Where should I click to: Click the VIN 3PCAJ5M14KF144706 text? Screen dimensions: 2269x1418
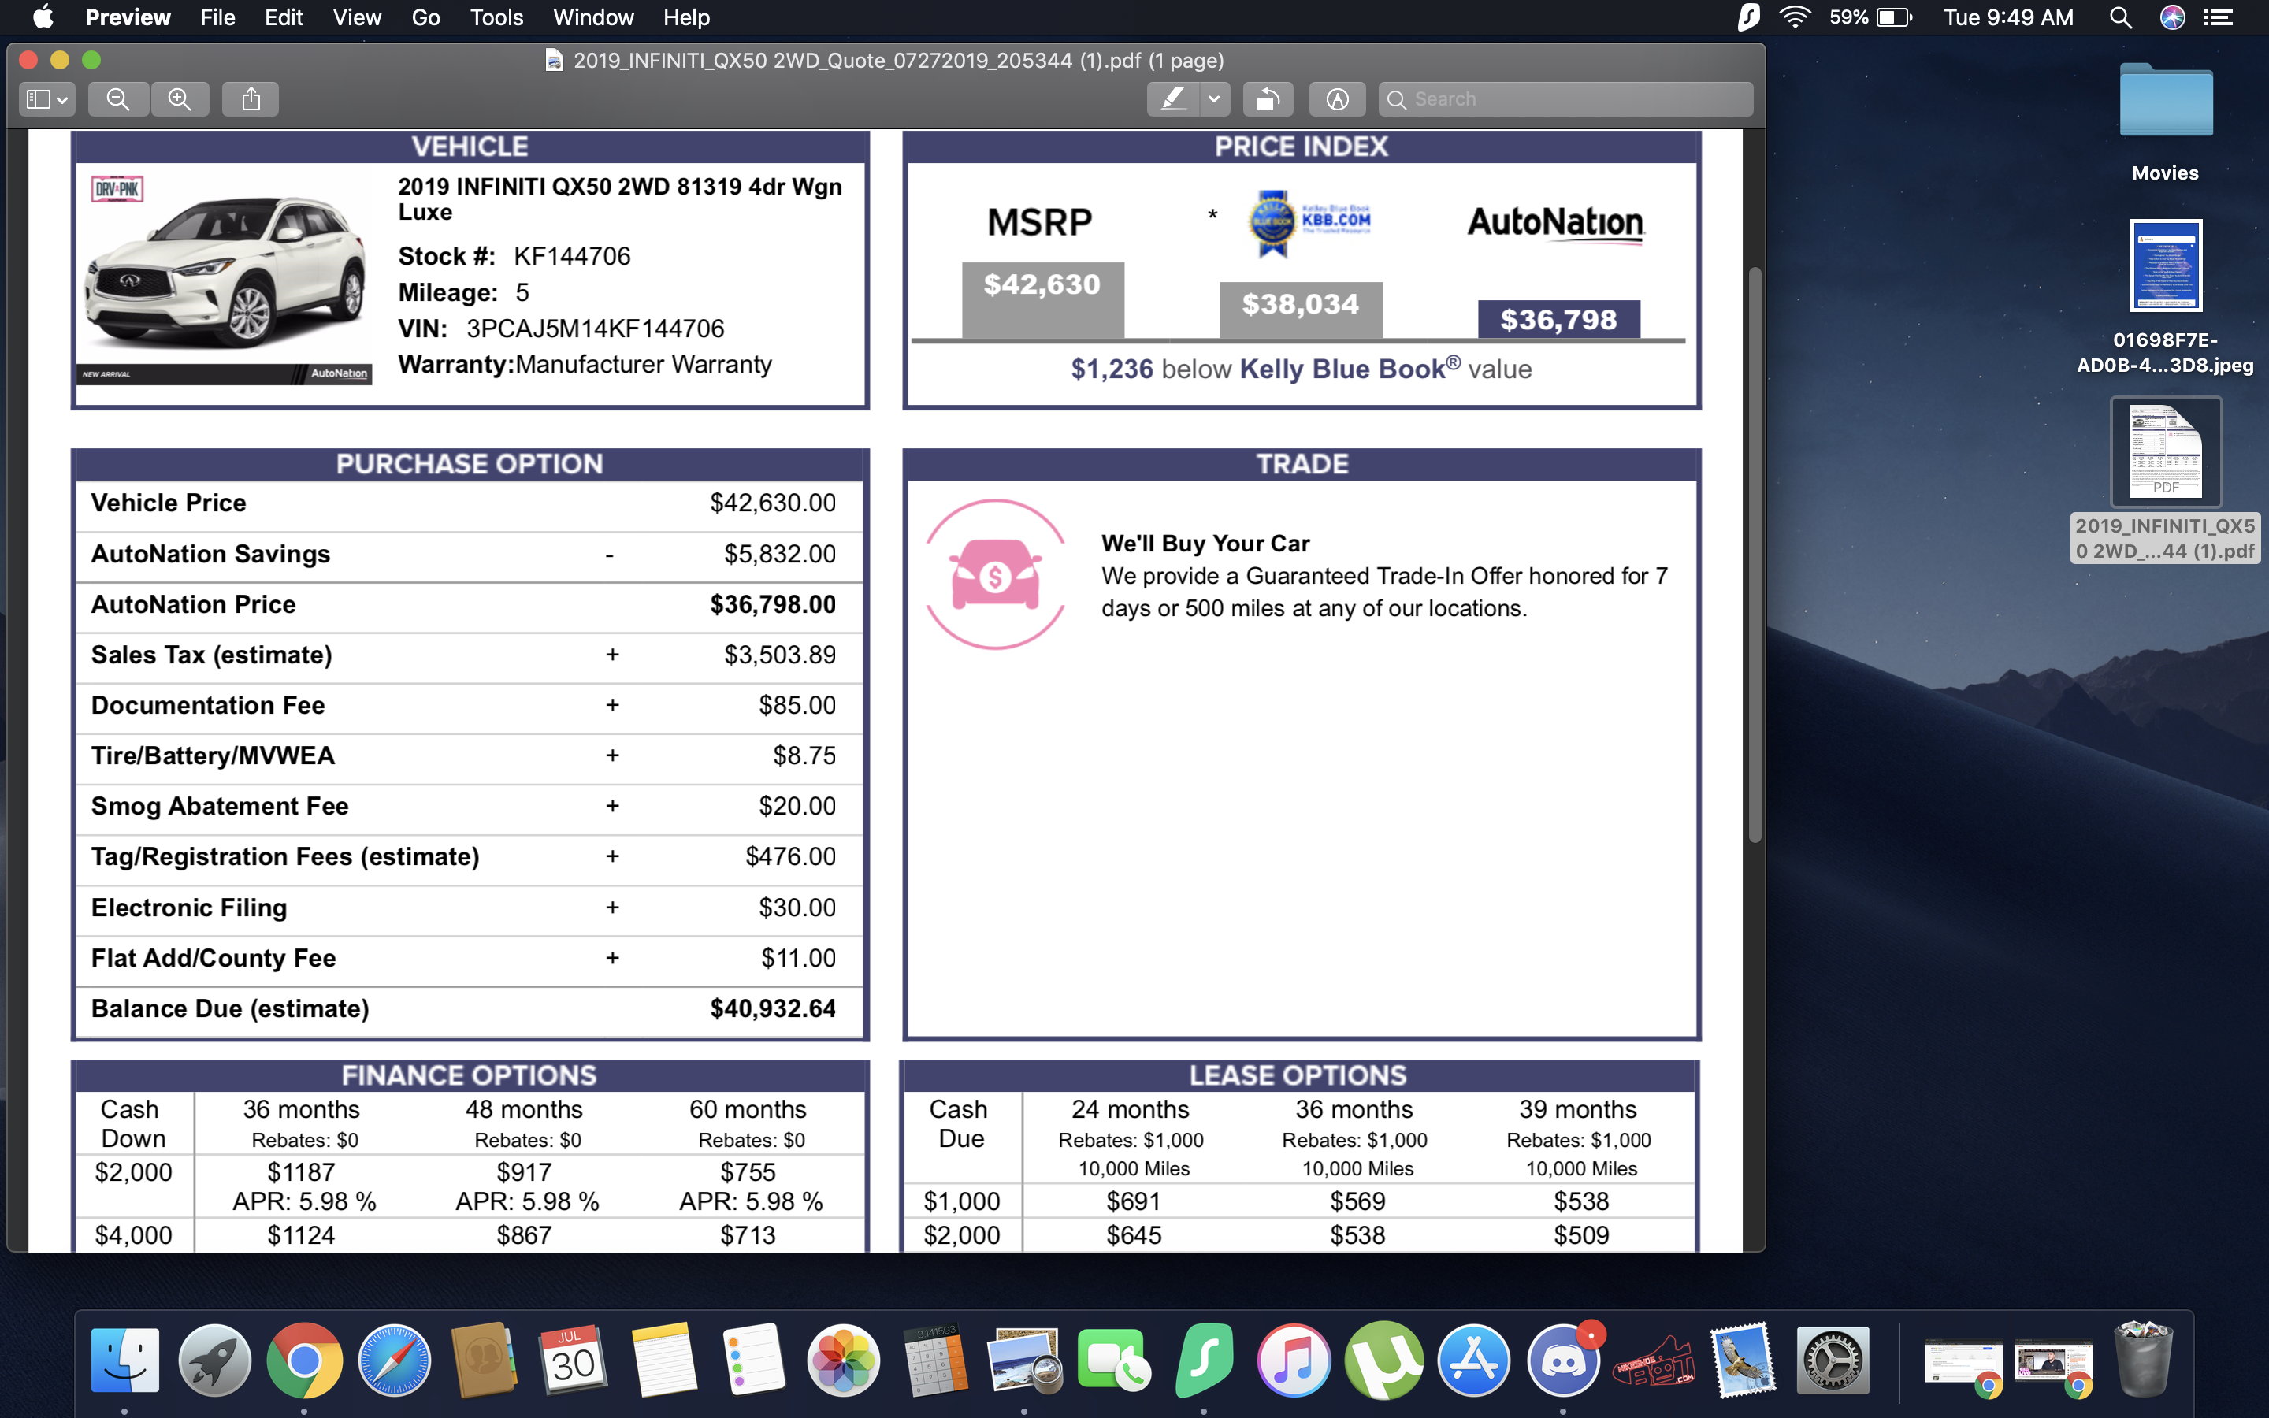pyautogui.click(x=596, y=329)
